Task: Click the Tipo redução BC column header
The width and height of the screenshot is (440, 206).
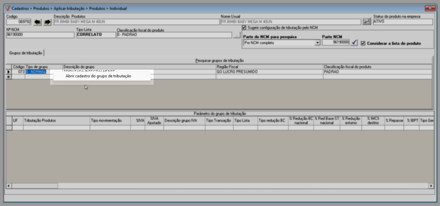Action: click(273, 121)
